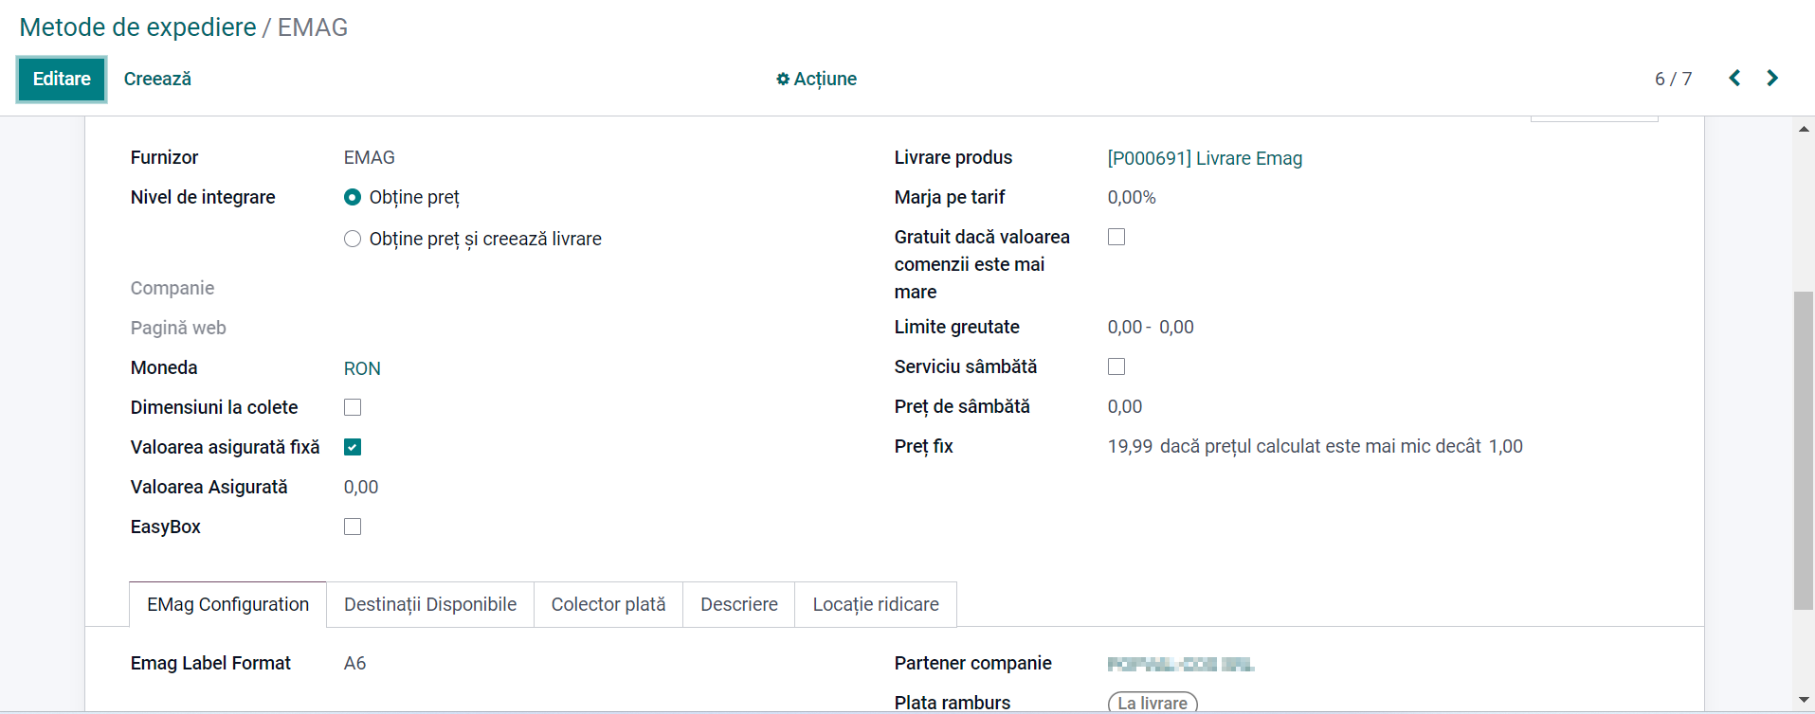Click the EMAG furnizor value
Screen dimensions: 1815x714
coord(370,157)
